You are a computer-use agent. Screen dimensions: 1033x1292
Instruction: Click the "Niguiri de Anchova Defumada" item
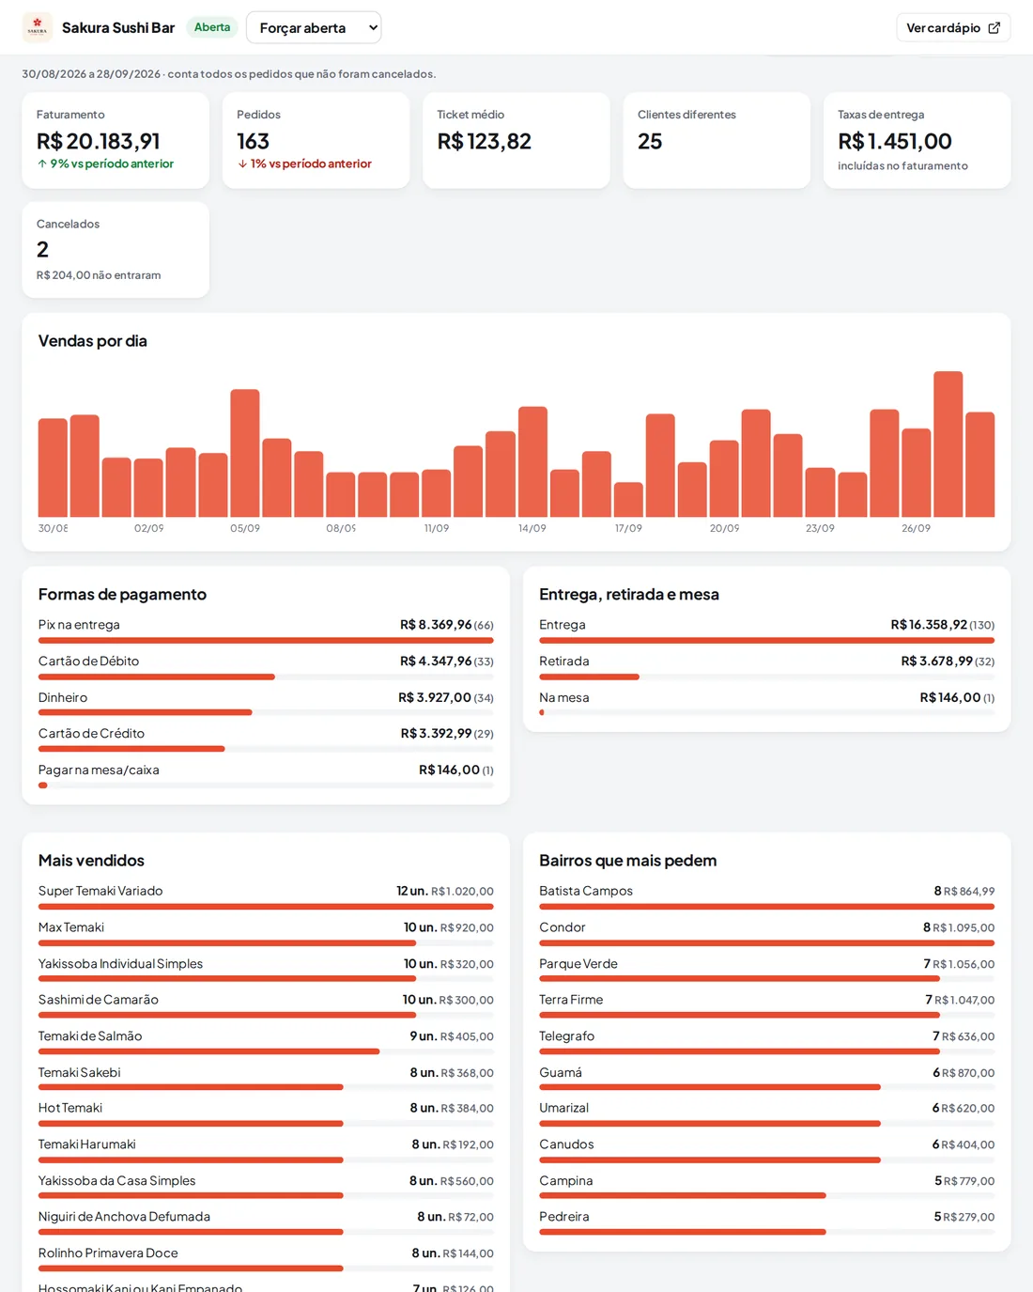coord(124,1217)
